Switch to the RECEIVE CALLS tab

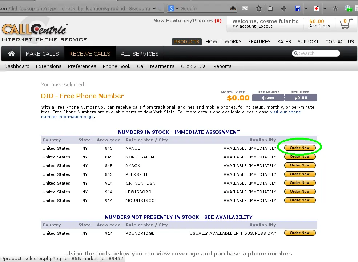coord(89,53)
